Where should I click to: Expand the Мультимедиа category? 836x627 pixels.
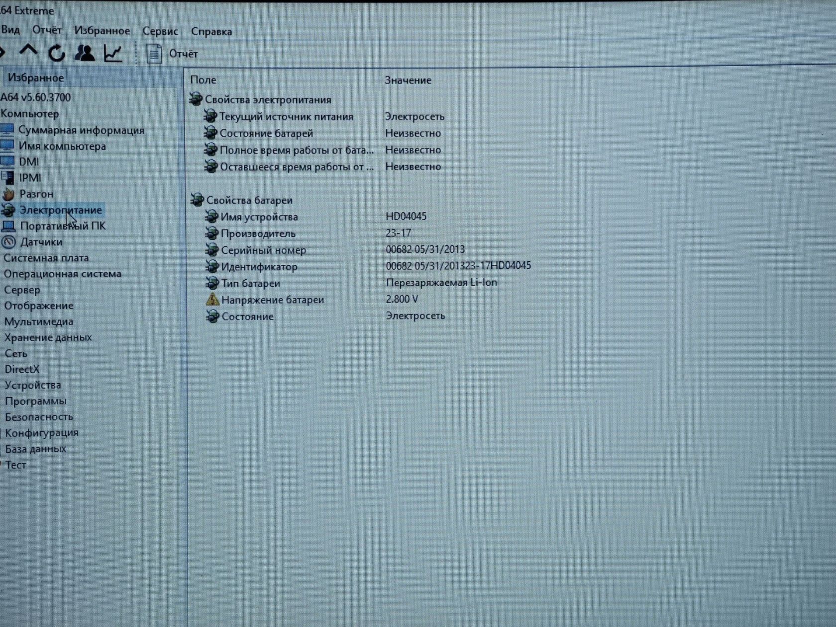(39, 321)
